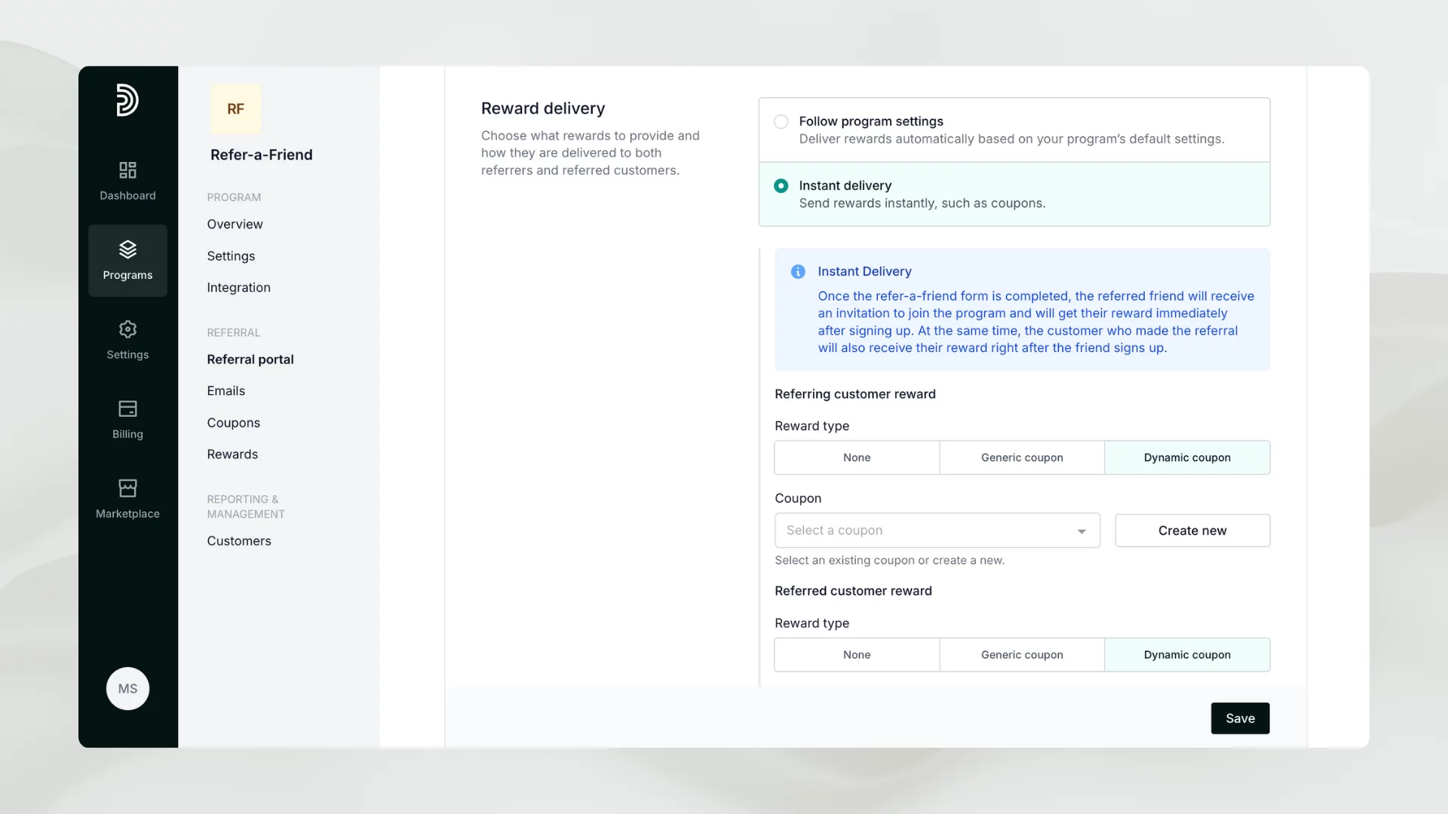Open Settings under the PROGRAM section

231,256
